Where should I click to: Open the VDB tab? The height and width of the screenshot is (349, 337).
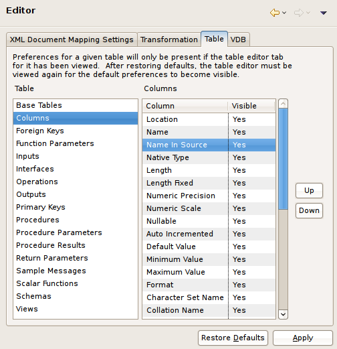[238, 40]
